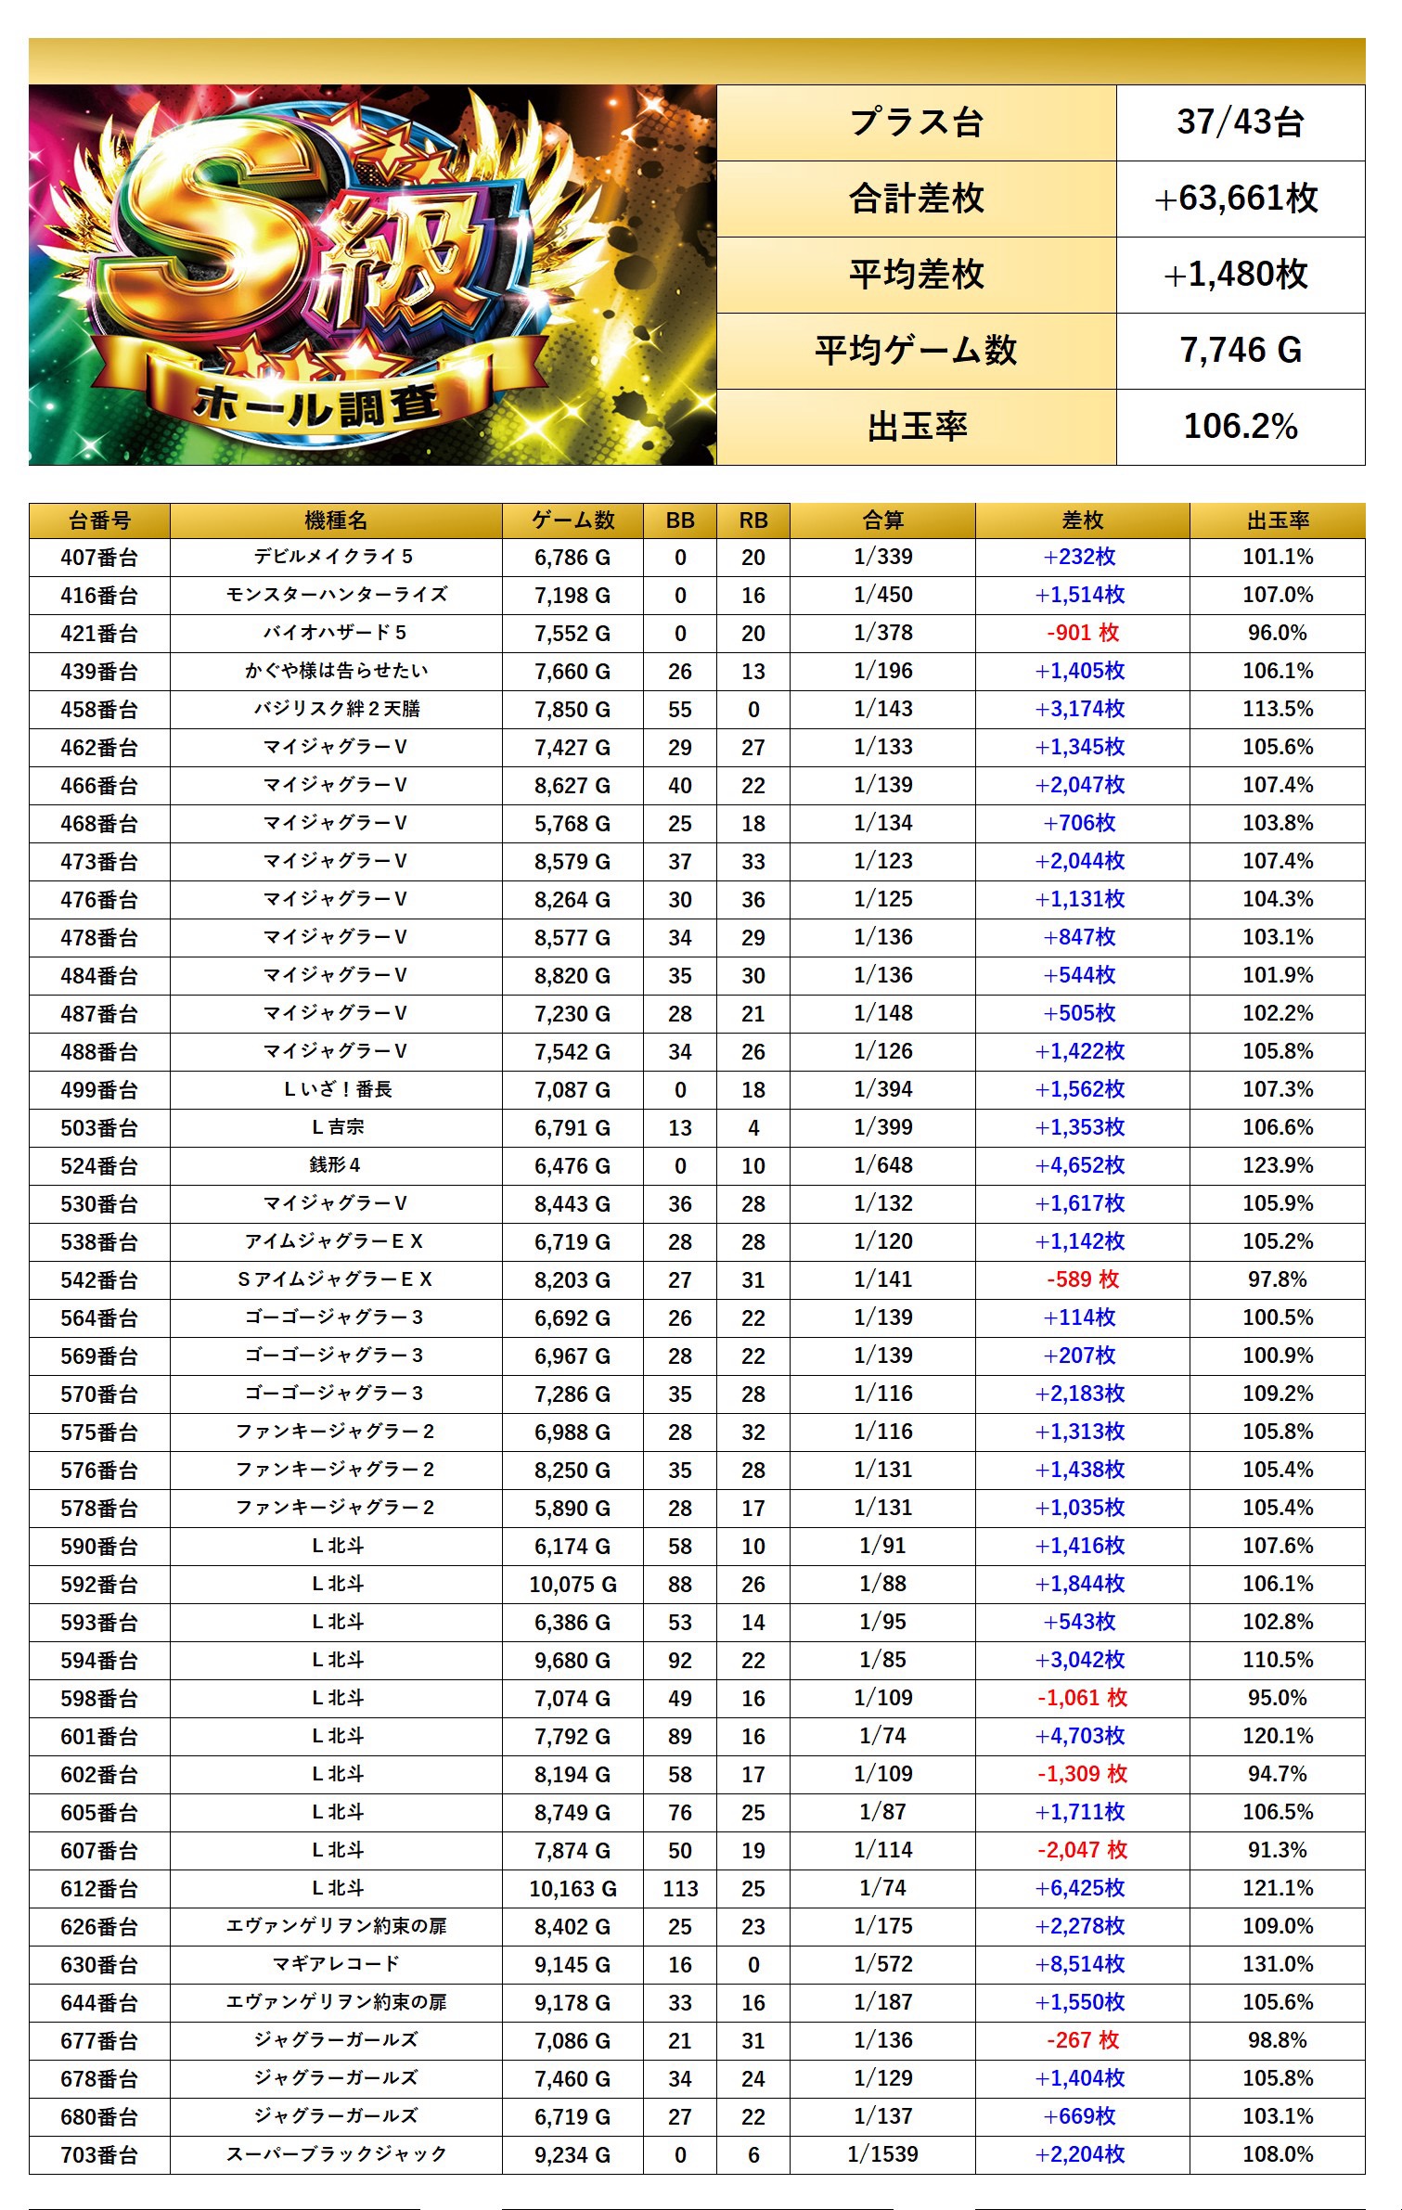Click the マギアレコード machine name

coord(336,1964)
